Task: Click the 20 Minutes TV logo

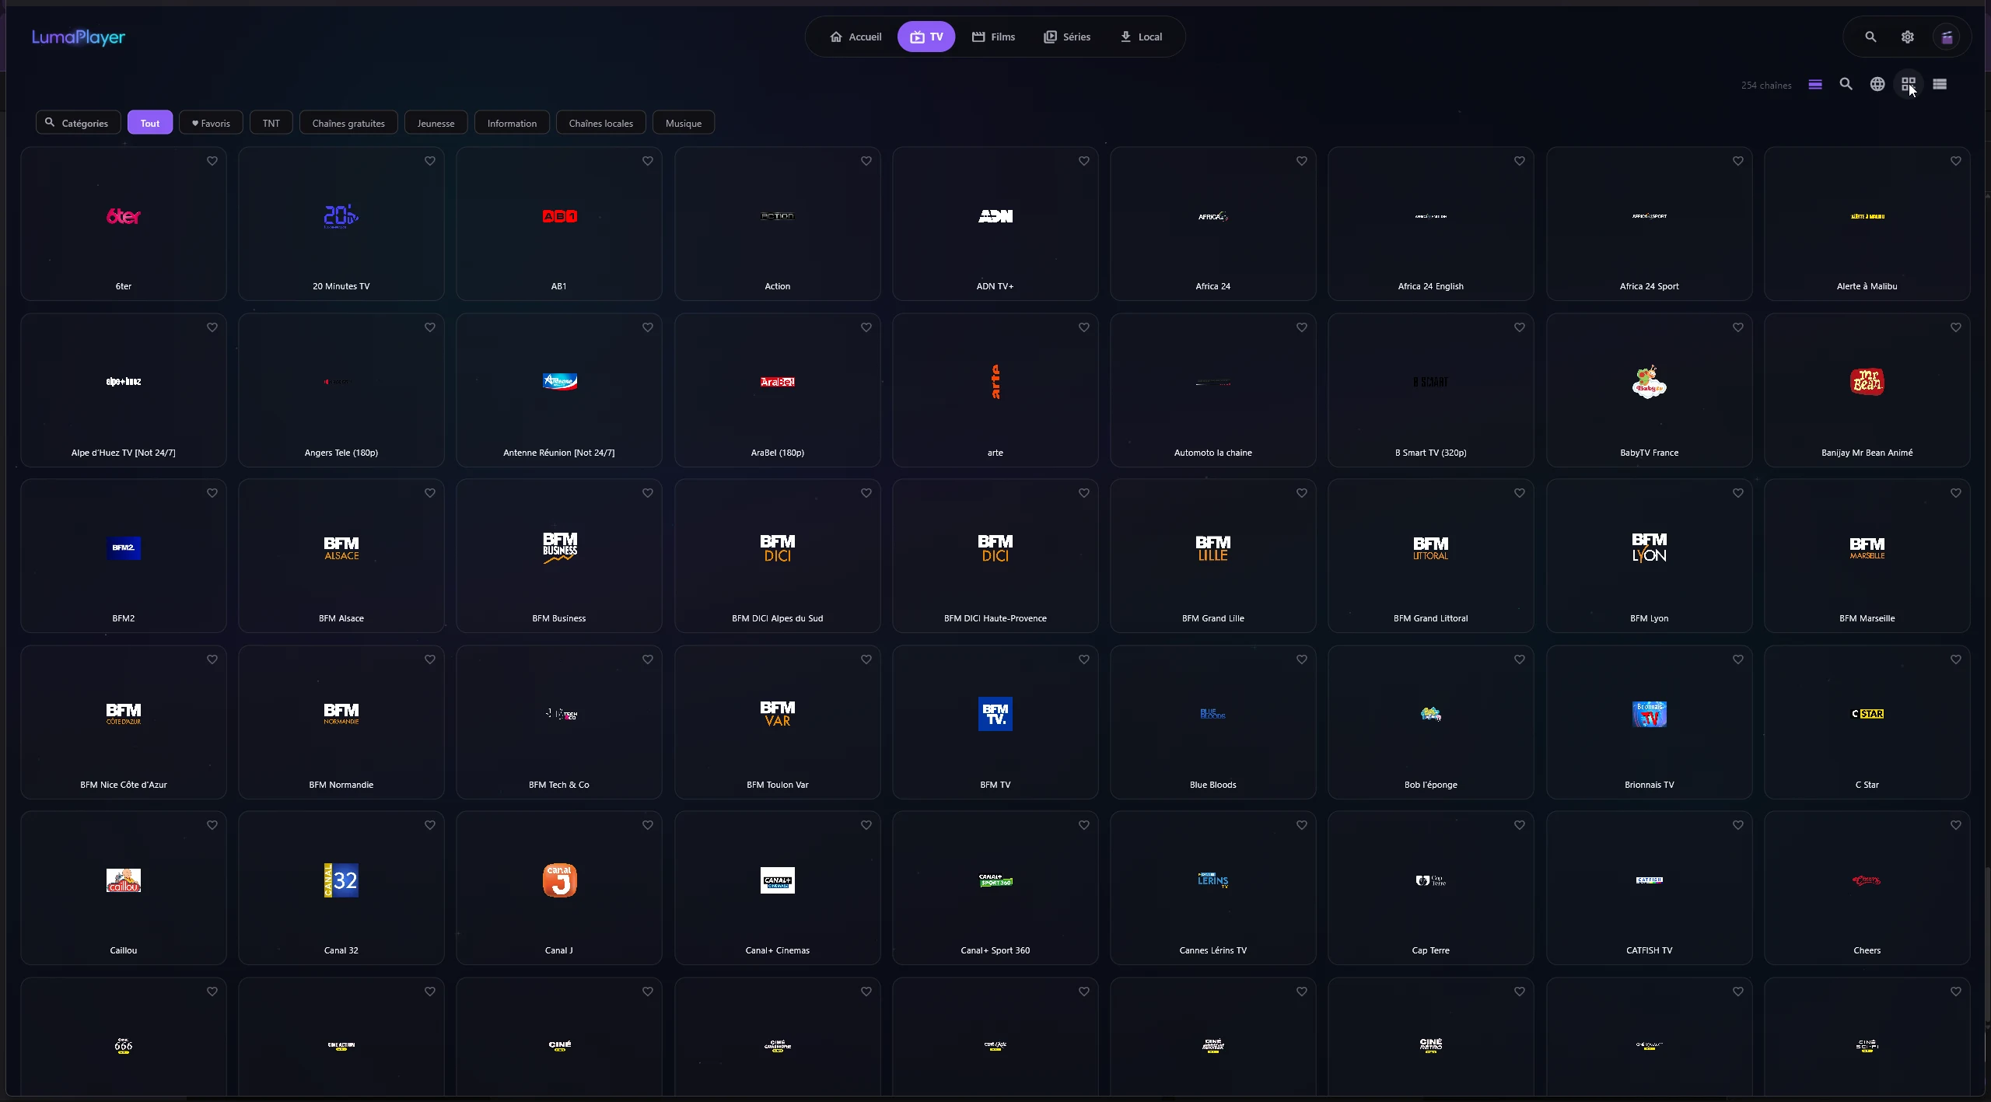Action: point(341,216)
